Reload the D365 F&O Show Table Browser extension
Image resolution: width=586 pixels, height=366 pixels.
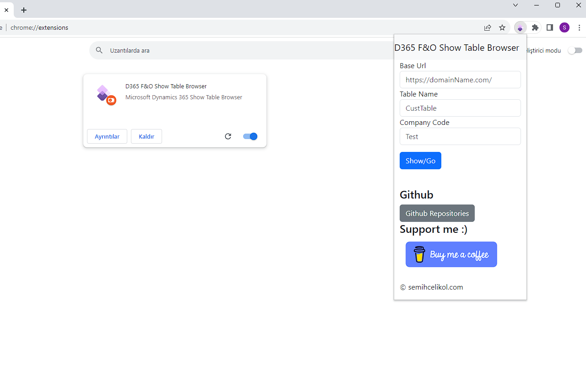pyautogui.click(x=228, y=136)
